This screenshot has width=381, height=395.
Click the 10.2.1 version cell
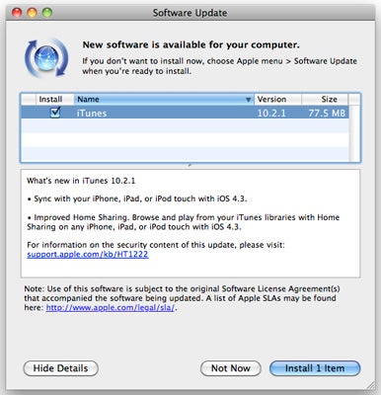tap(271, 113)
